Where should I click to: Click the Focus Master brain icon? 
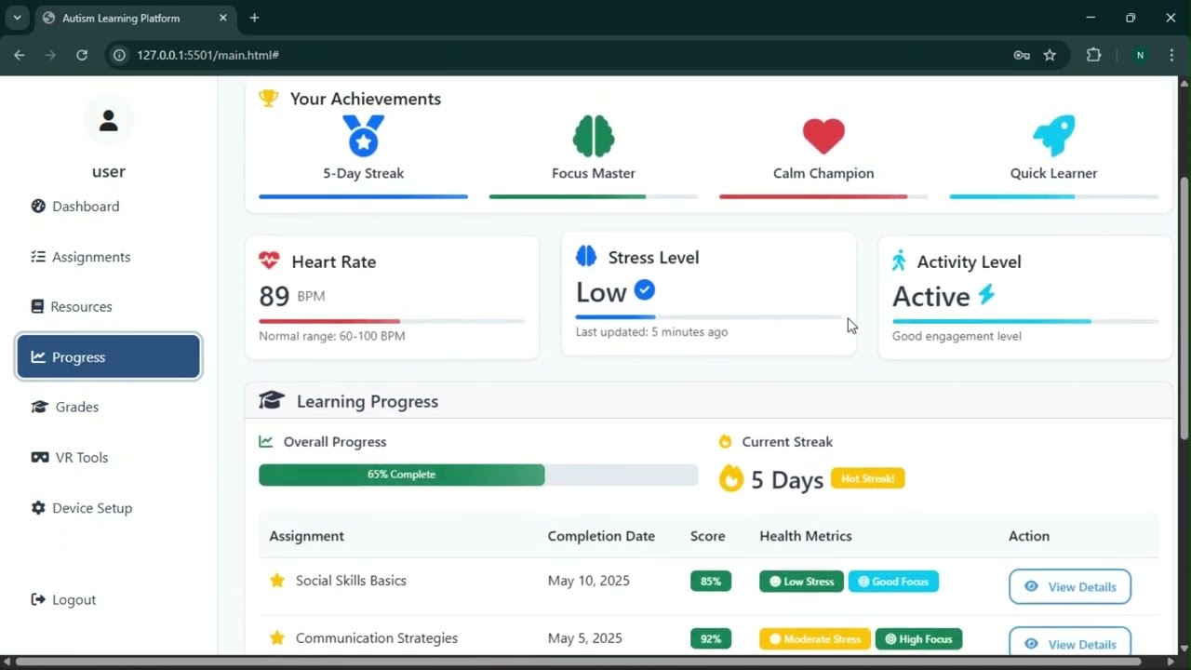(x=594, y=136)
